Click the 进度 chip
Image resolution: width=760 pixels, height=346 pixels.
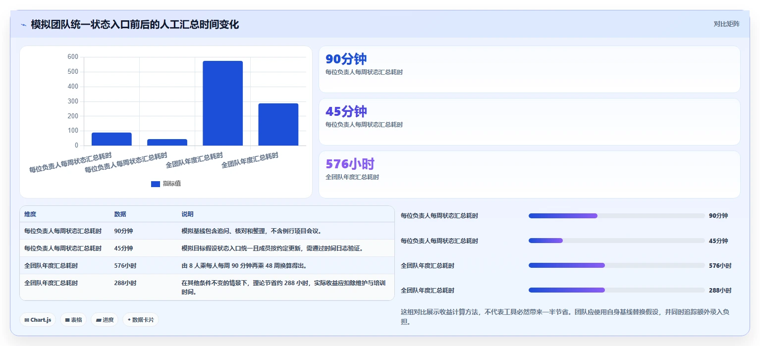[x=105, y=320]
